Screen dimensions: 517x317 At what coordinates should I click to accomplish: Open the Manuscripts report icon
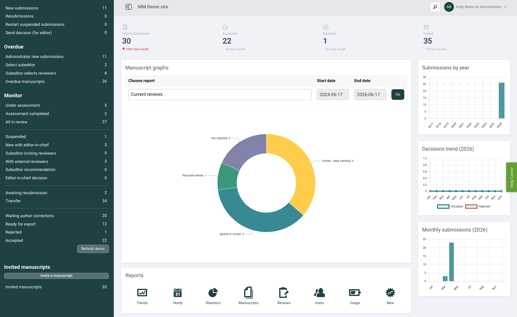248,293
